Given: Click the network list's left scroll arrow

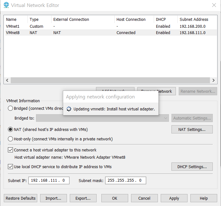Looking at the screenshot, I should (x=7, y=80).
